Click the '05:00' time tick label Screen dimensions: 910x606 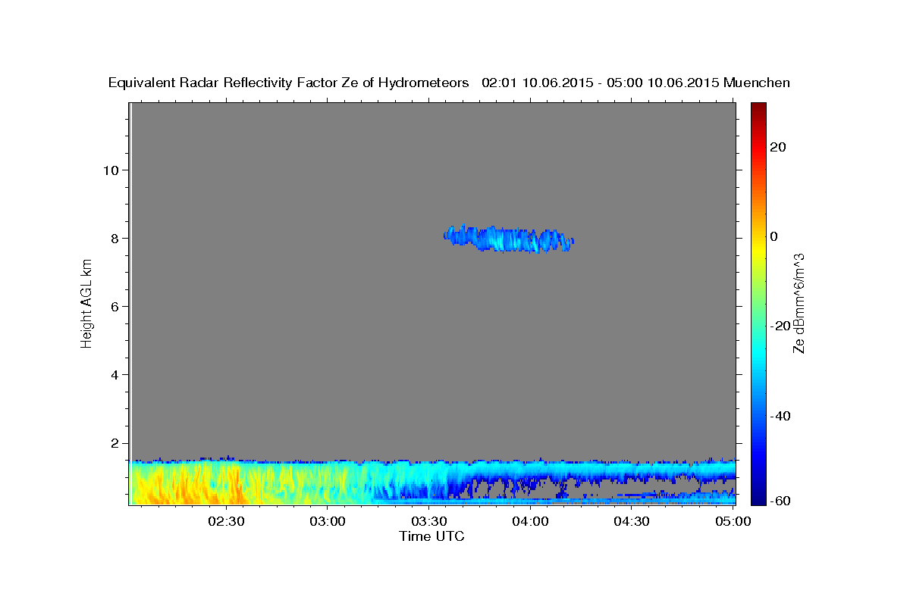(733, 521)
